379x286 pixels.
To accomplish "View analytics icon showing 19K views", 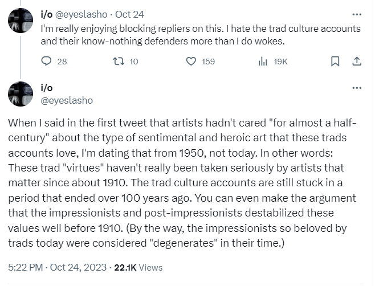I will (x=263, y=62).
